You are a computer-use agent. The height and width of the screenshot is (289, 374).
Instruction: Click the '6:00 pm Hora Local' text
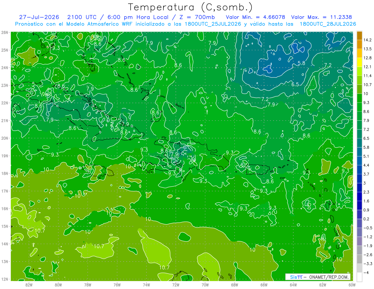pos(138,17)
